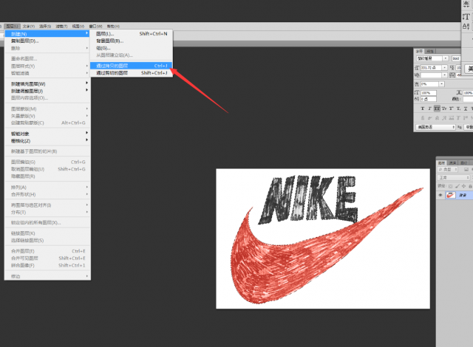Open the 帮助(H) menu
The image size is (473, 347).
(x=113, y=26)
